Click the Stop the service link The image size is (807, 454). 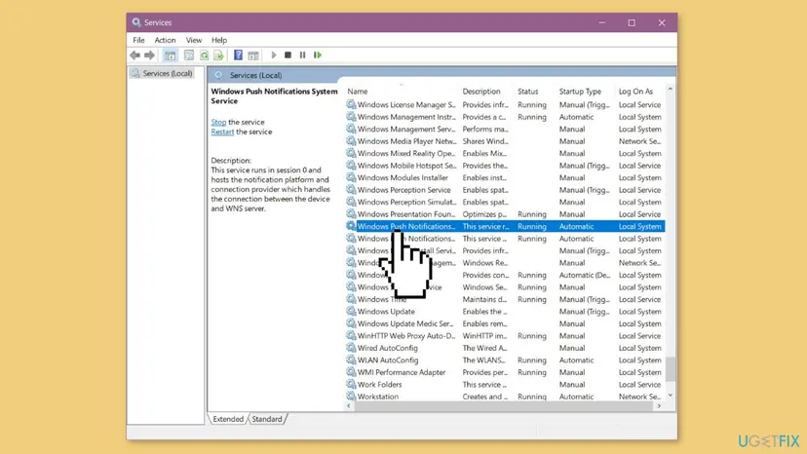point(218,122)
